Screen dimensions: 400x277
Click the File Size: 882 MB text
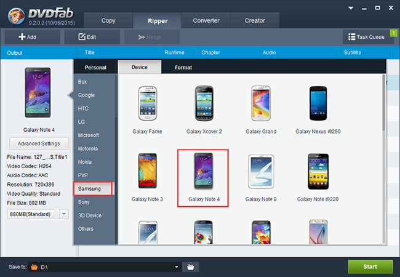point(26,203)
